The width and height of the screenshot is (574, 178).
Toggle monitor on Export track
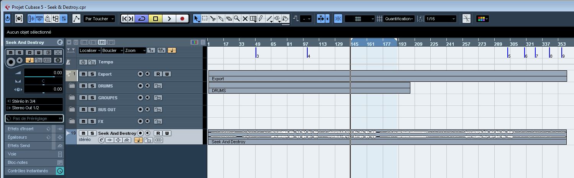(148, 74)
